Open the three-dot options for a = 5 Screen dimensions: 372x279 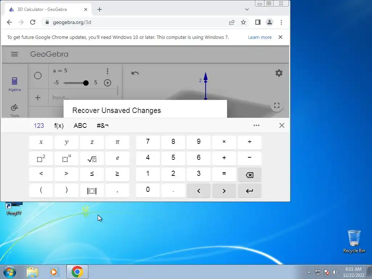pyautogui.click(x=108, y=71)
